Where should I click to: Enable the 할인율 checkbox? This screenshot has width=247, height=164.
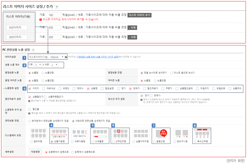[x=30, y=109]
